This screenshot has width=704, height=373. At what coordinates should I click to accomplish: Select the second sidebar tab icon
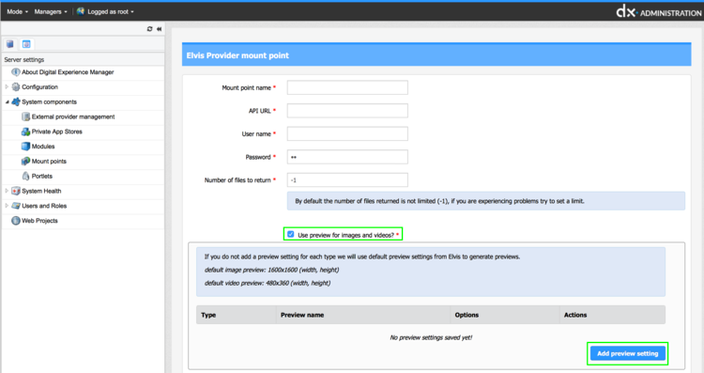(26, 44)
